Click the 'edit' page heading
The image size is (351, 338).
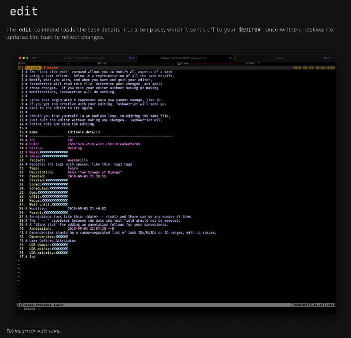pyautogui.click(x=24, y=11)
